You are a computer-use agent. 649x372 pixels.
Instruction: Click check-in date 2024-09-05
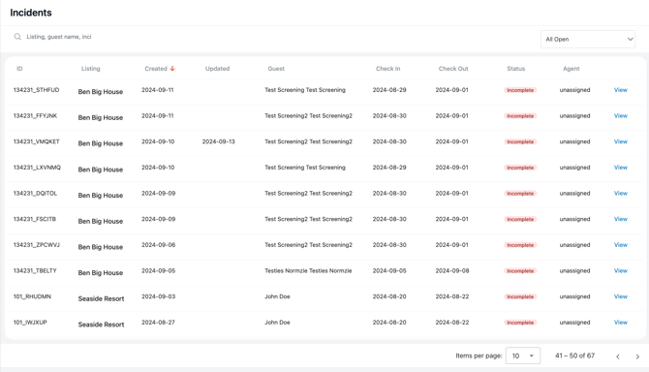click(389, 270)
